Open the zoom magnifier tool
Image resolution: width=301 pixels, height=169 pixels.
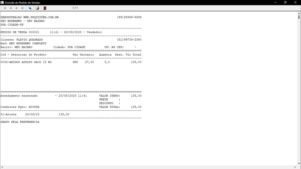coord(30,8)
